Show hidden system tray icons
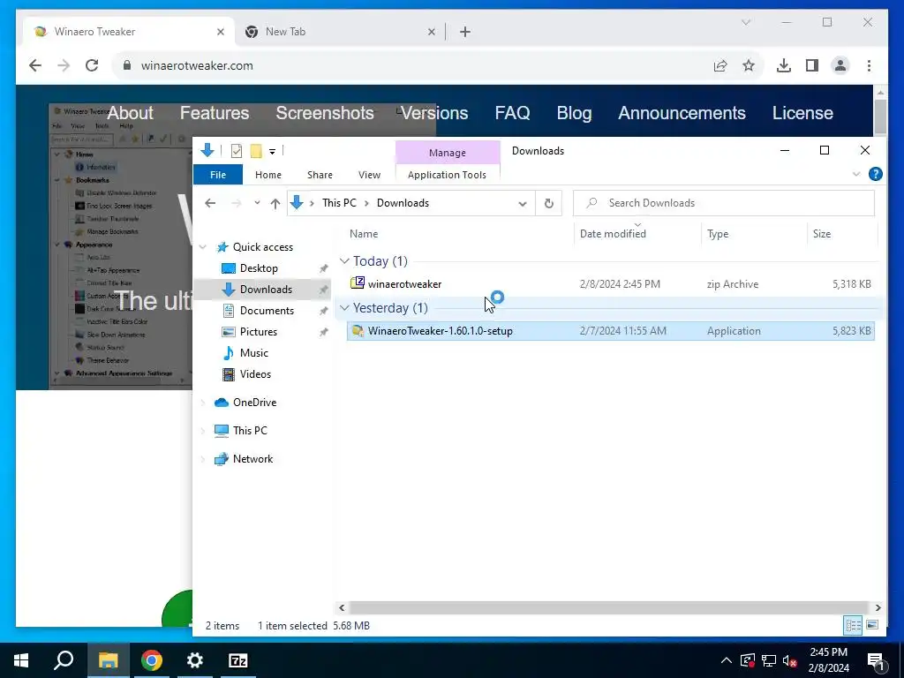This screenshot has height=678, width=904. tap(727, 660)
